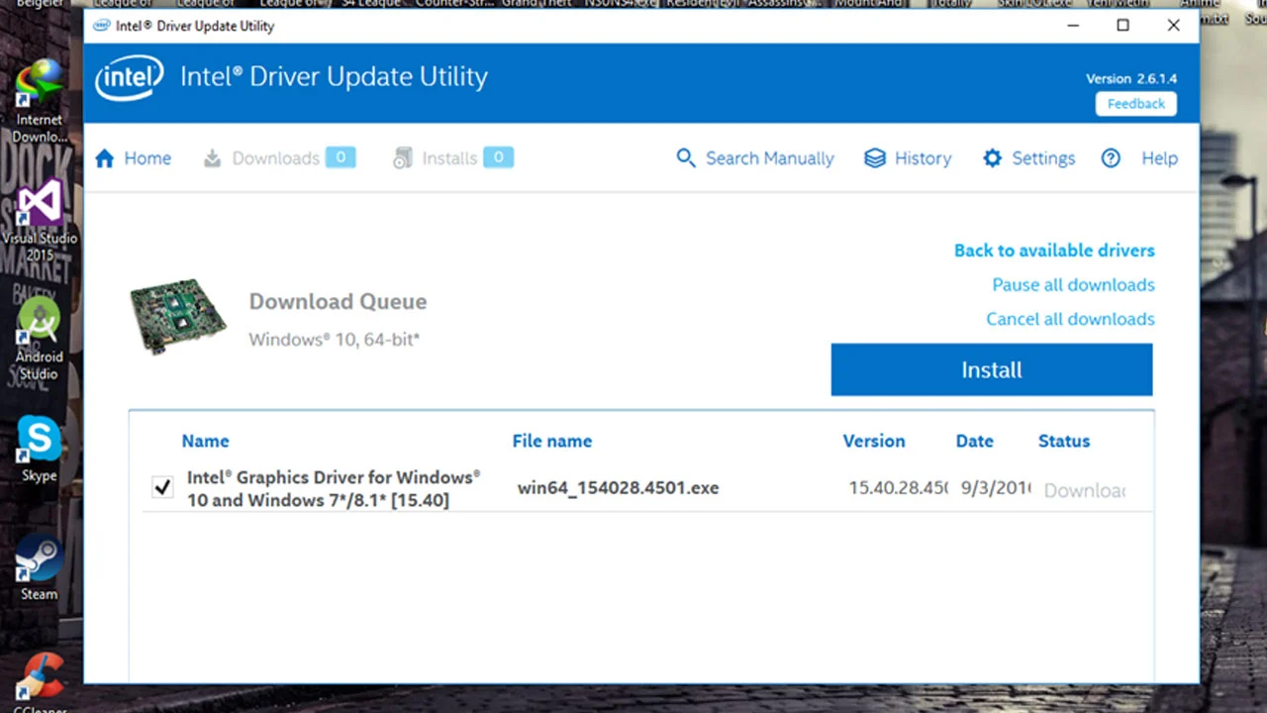Click the File name column header
The width and height of the screenshot is (1267, 713).
coord(552,442)
